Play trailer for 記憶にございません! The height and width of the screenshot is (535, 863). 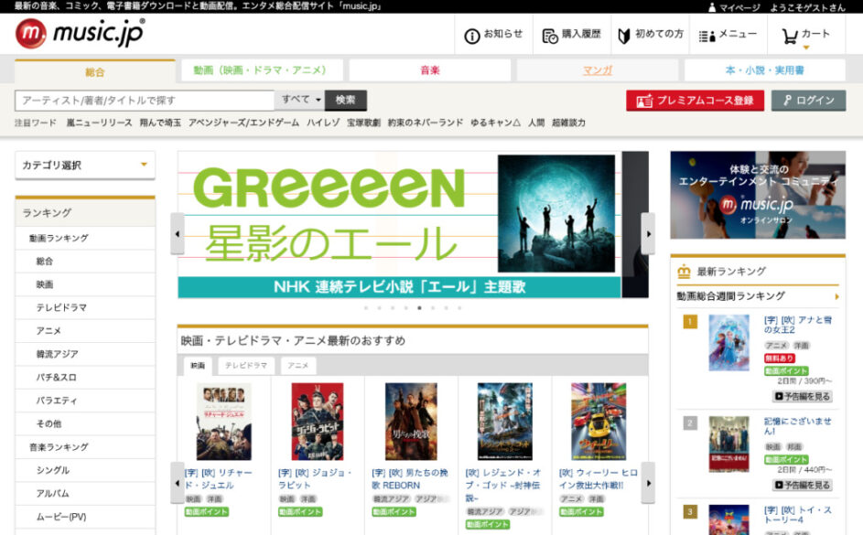click(x=803, y=485)
